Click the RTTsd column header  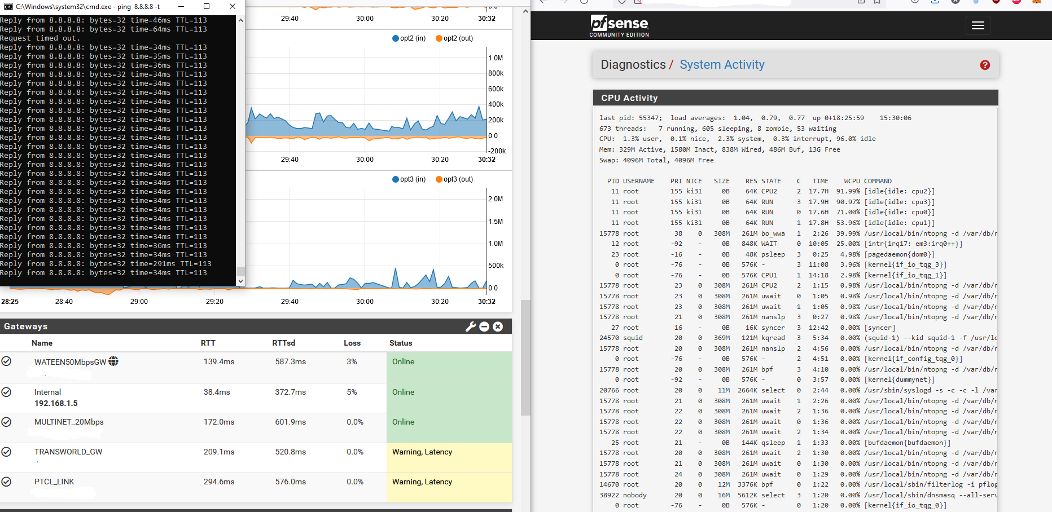coord(283,343)
